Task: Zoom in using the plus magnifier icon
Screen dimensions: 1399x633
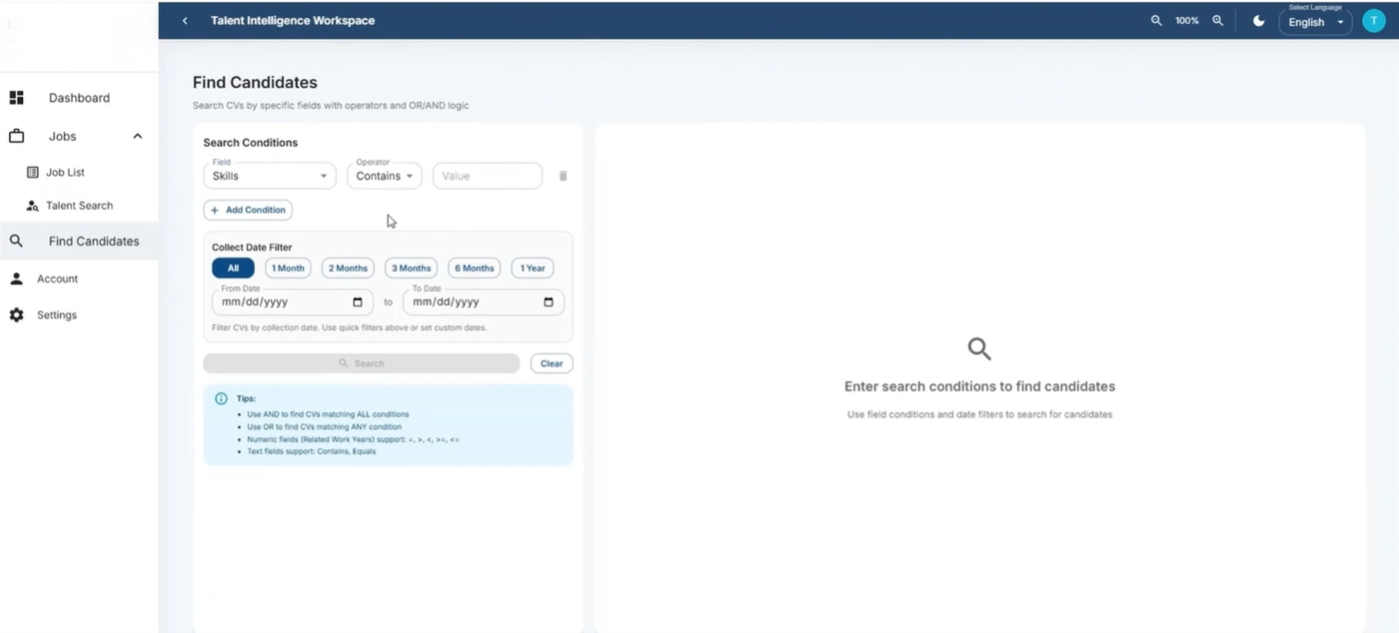Action: pyautogui.click(x=1217, y=20)
